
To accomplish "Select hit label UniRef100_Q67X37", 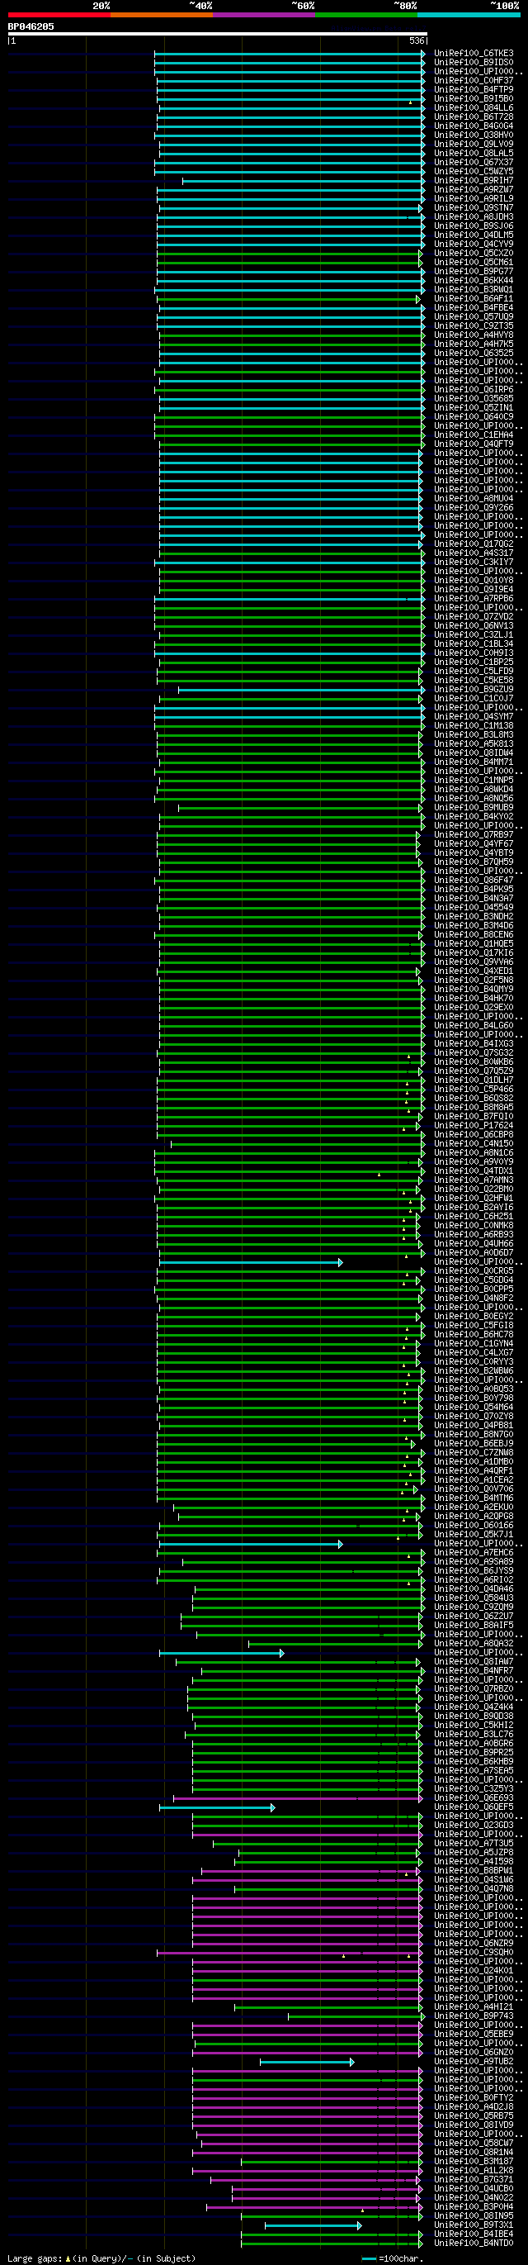I will click(474, 163).
